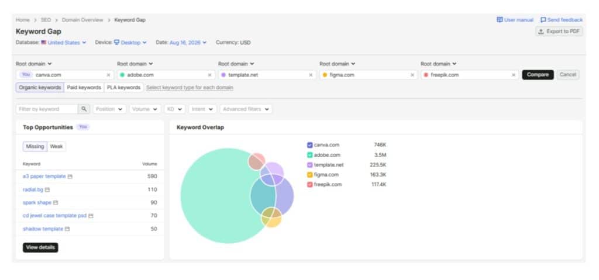Toggle freepik.com checkbox in overlap legend
The height and width of the screenshot is (280, 599).
[x=310, y=185]
